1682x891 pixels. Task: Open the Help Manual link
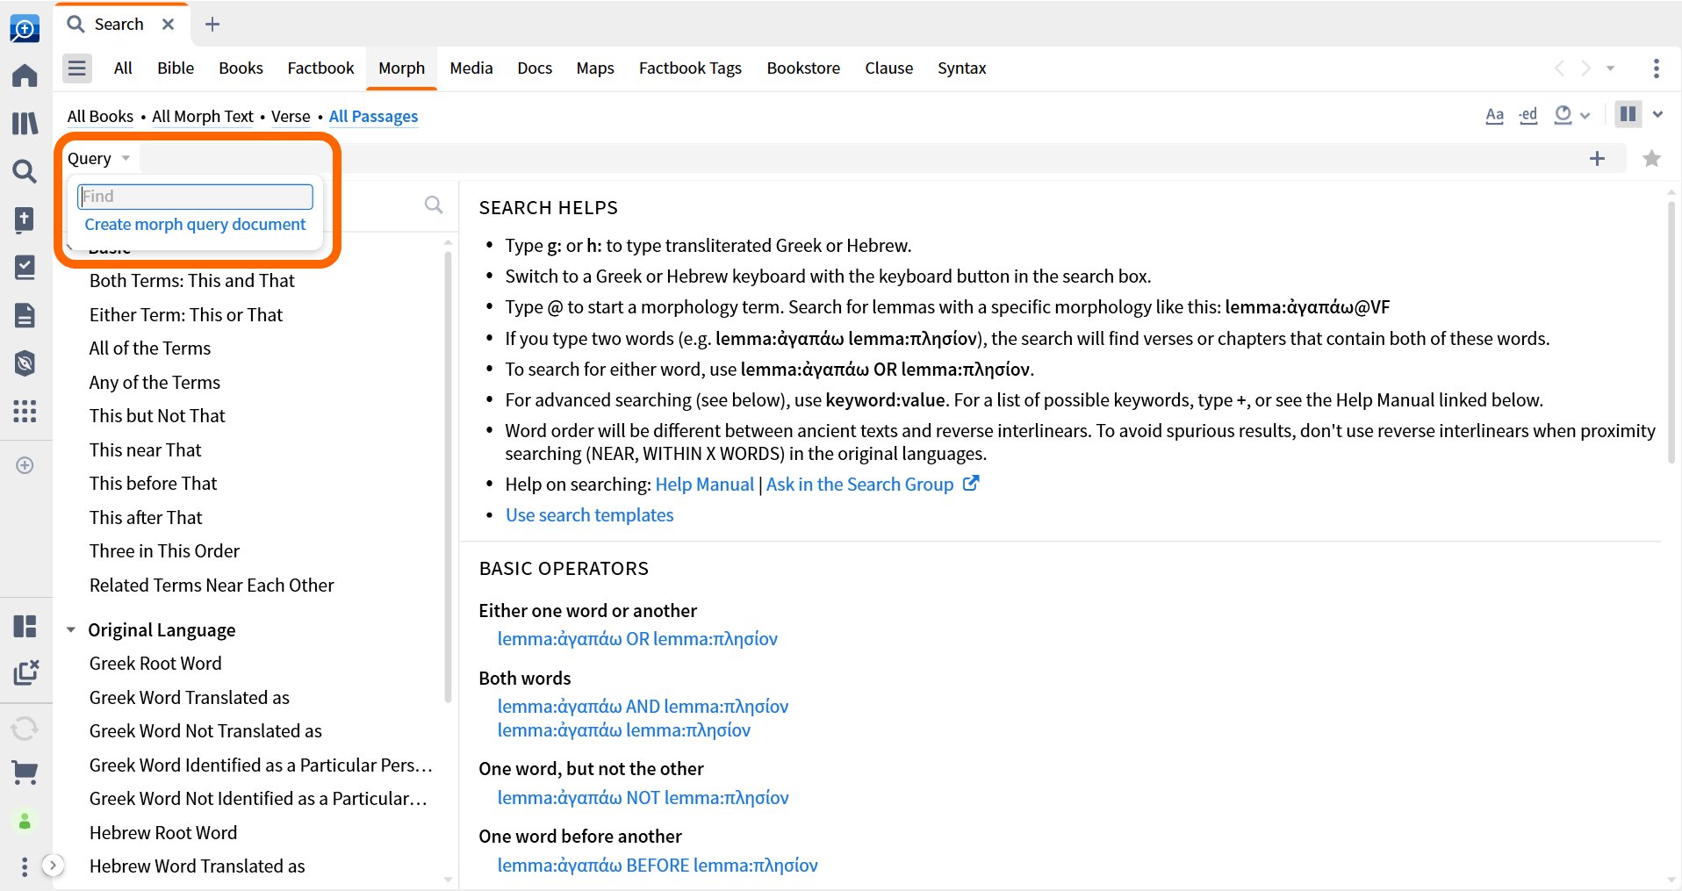point(704,485)
